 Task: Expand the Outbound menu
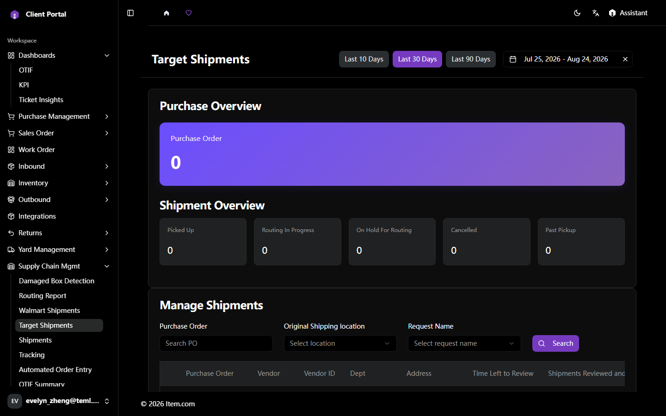(x=59, y=200)
